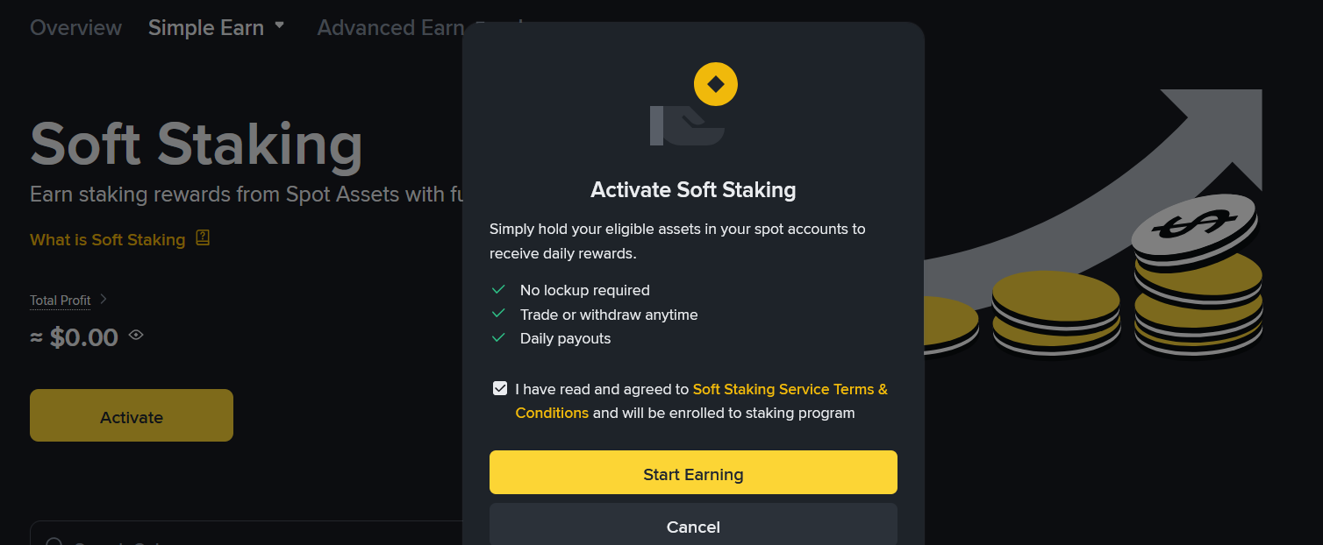Open the Soft Staking Service Terms & Conditions link

point(702,400)
